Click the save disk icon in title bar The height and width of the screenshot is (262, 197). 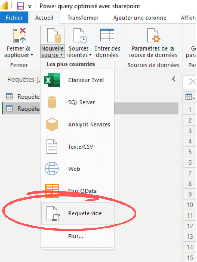coord(20,6)
